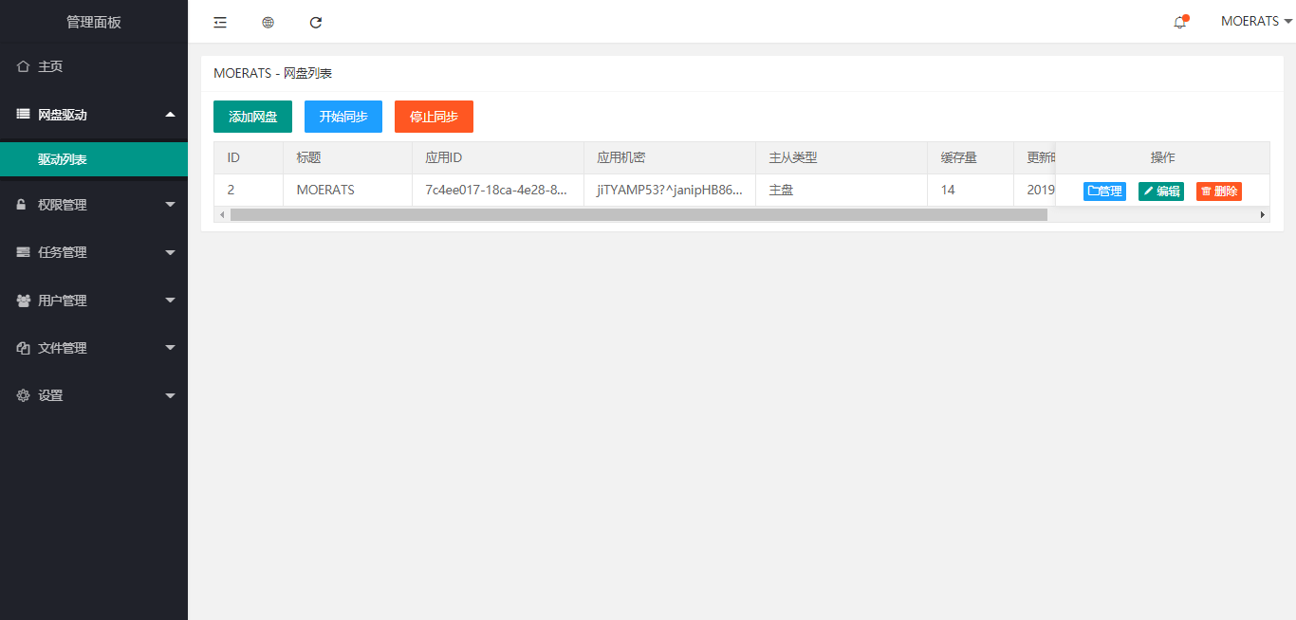The image size is (1296, 620).
Task: Click the 应用ID column header
Action: pos(498,157)
